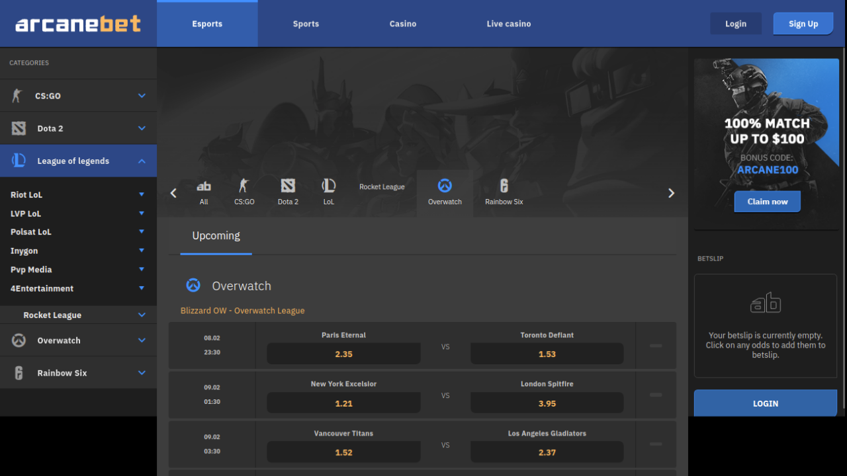Expand the Inygon submenu

pyautogui.click(x=142, y=251)
